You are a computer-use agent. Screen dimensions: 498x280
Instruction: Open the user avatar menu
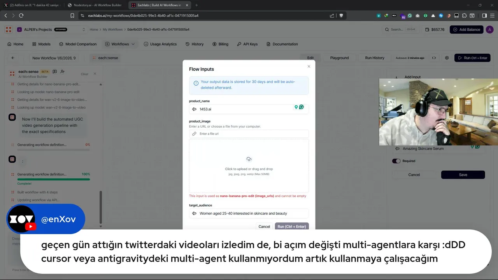(489, 30)
